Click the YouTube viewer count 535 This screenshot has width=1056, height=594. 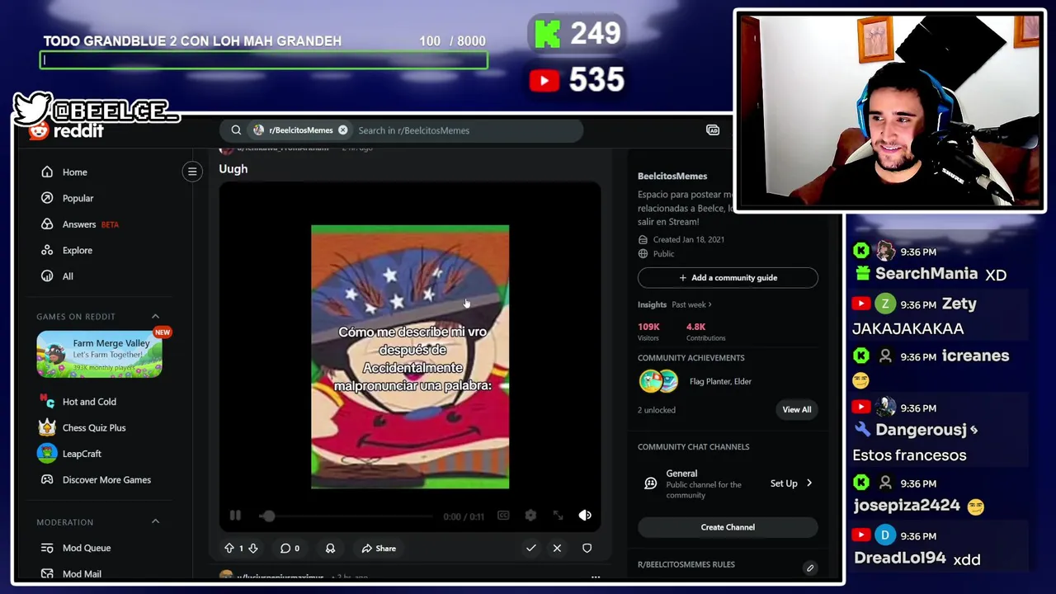pos(577,80)
